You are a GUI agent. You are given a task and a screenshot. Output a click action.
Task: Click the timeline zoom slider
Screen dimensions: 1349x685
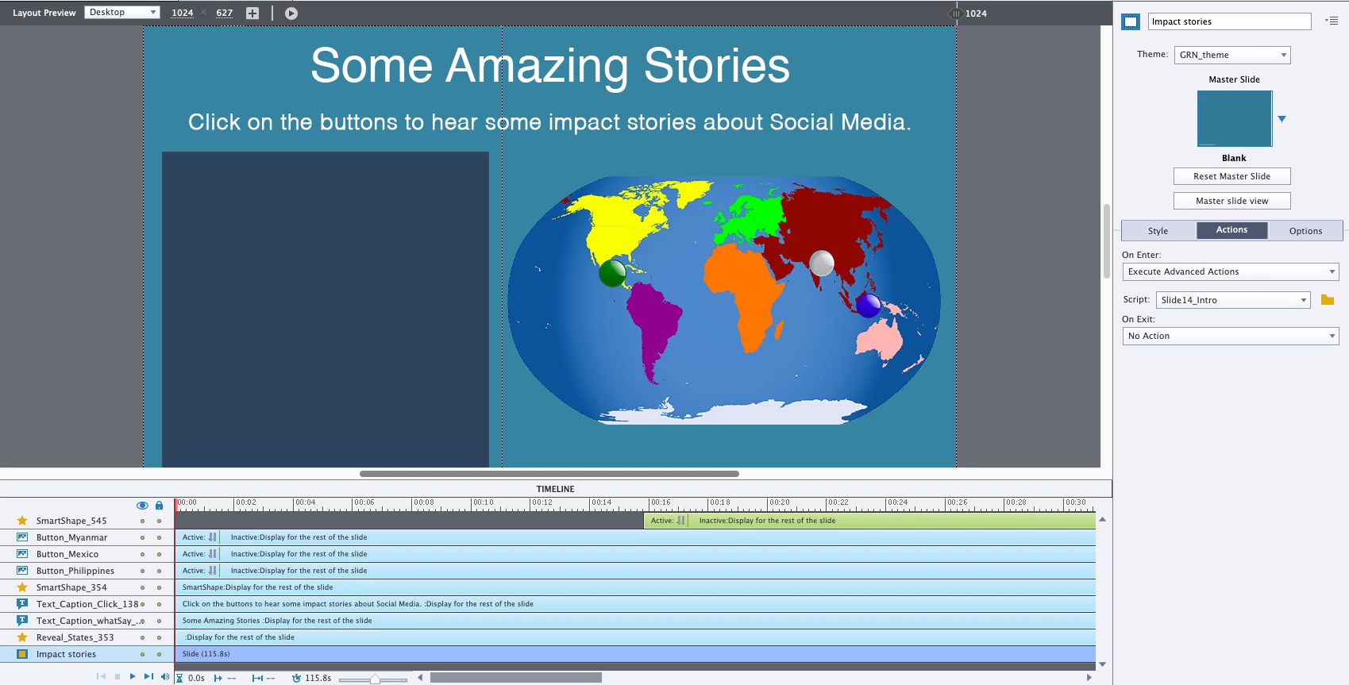coord(374,679)
